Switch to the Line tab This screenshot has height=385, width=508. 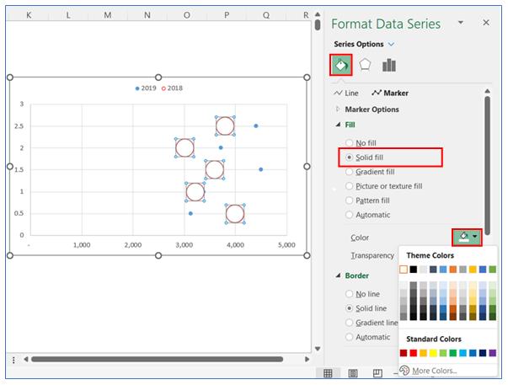pyautogui.click(x=346, y=93)
